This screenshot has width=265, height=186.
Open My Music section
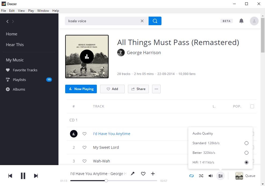pyautogui.click(x=15, y=60)
